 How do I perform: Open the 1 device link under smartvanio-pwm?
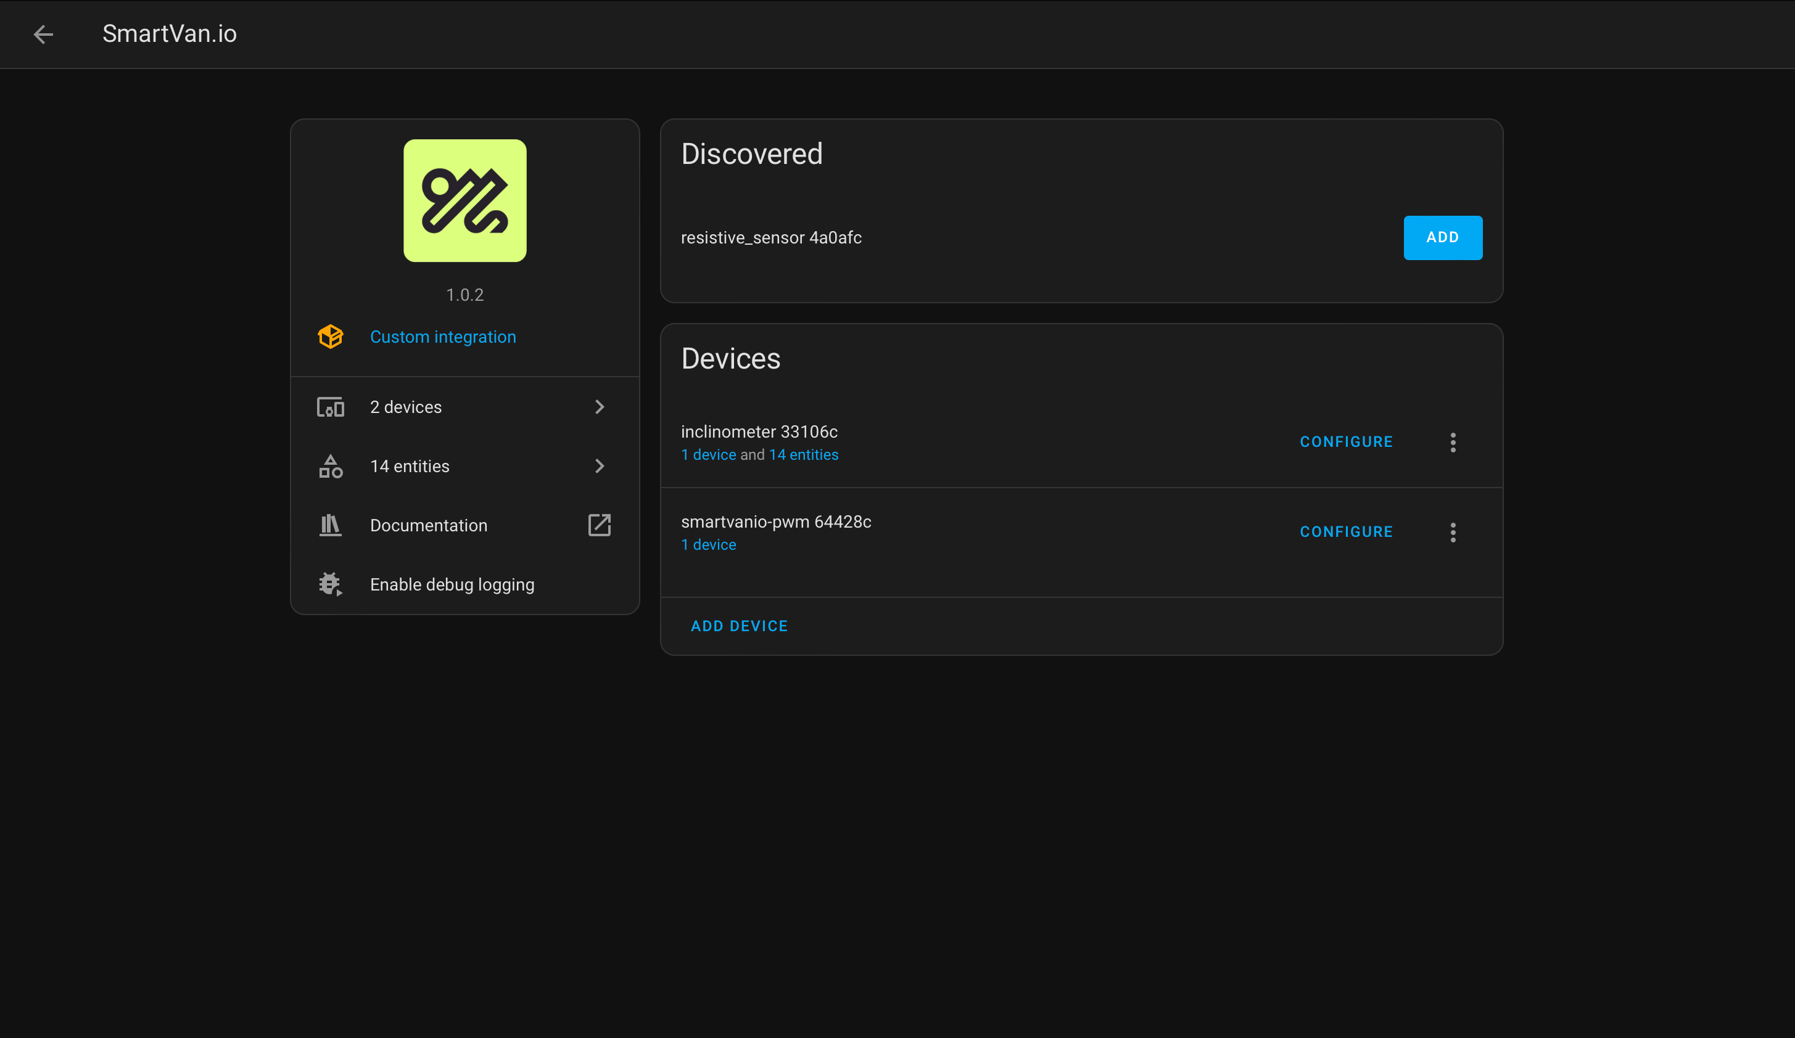tap(708, 545)
